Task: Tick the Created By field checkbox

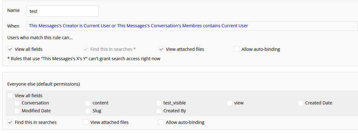Action: click(159, 111)
